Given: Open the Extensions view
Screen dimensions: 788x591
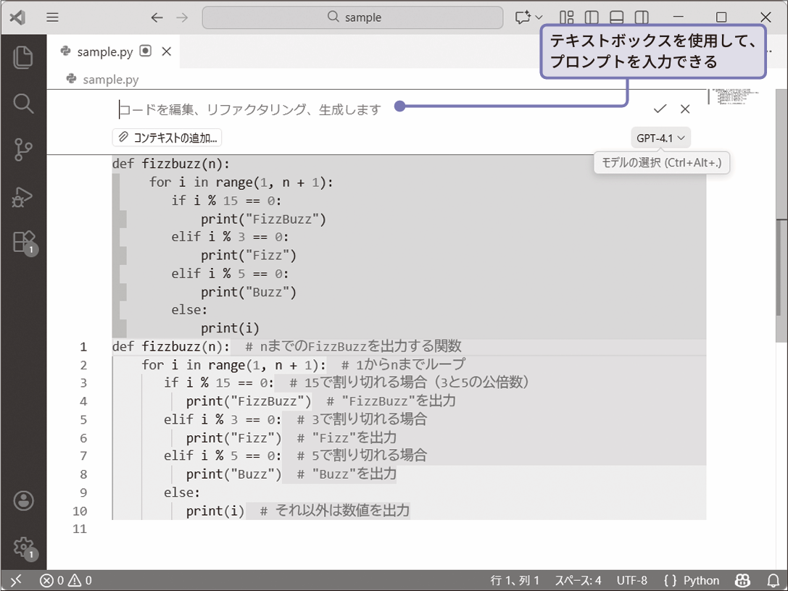Looking at the screenshot, I should (24, 243).
